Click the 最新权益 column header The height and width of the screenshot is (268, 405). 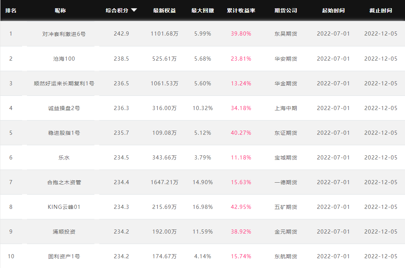[x=164, y=10]
